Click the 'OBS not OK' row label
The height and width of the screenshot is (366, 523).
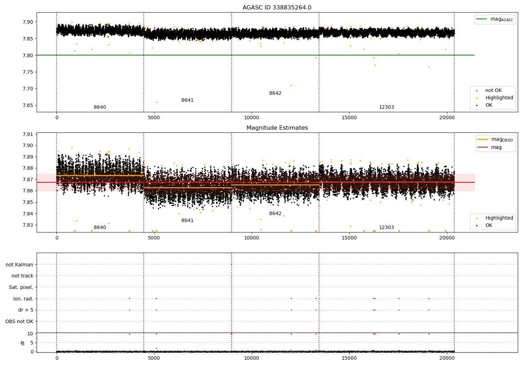19,321
